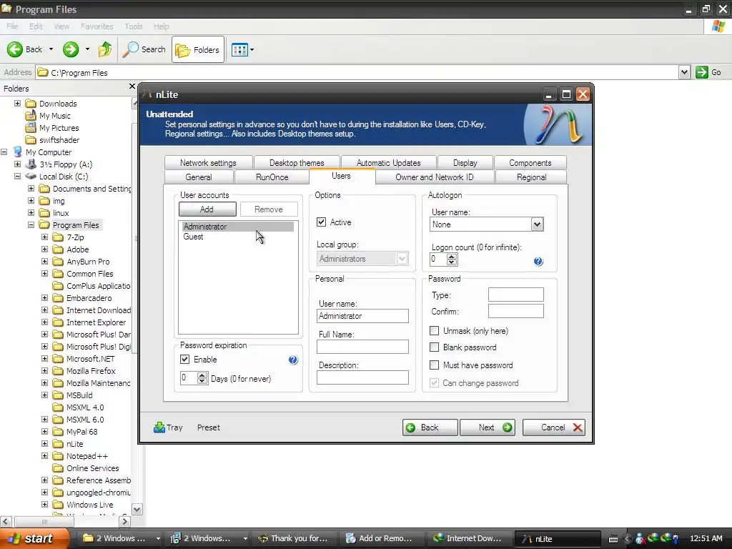Collapse the Program Files tree node
The width and height of the screenshot is (732, 549).
31,225
